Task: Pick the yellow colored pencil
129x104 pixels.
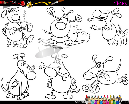Action: pos(111,99)
